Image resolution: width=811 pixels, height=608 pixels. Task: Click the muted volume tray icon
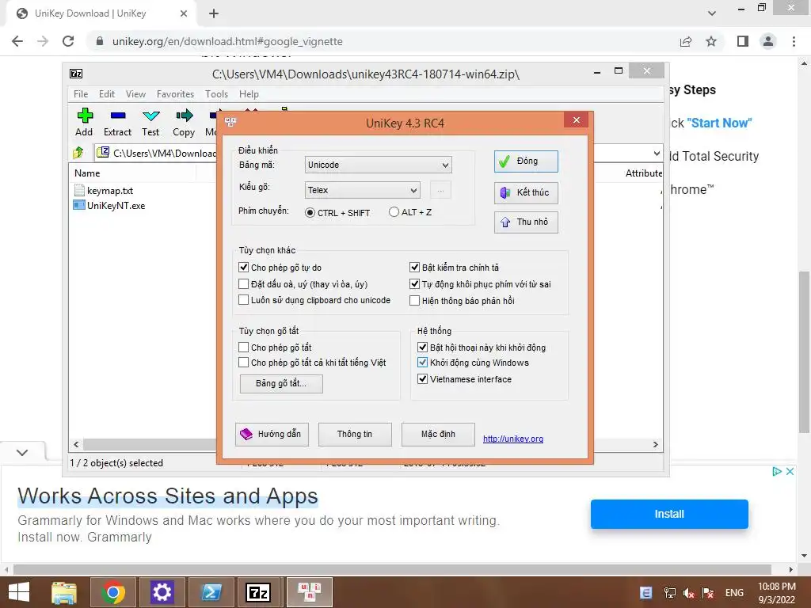click(x=688, y=592)
